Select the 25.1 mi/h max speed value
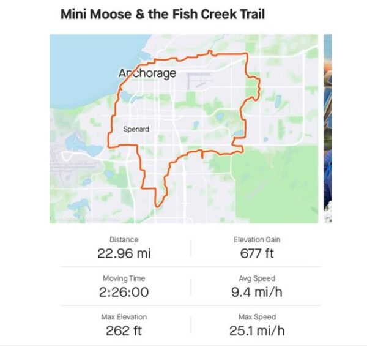The width and height of the screenshot is (367, 347). point(257,331)
